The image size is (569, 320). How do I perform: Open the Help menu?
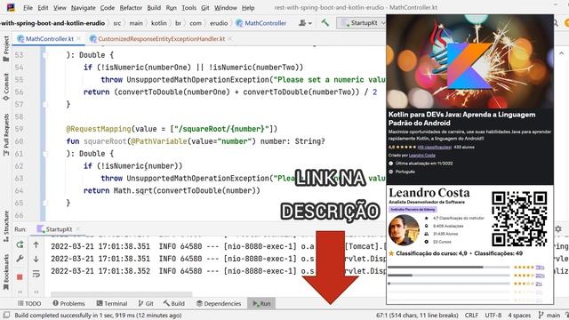tap(248, 8)
